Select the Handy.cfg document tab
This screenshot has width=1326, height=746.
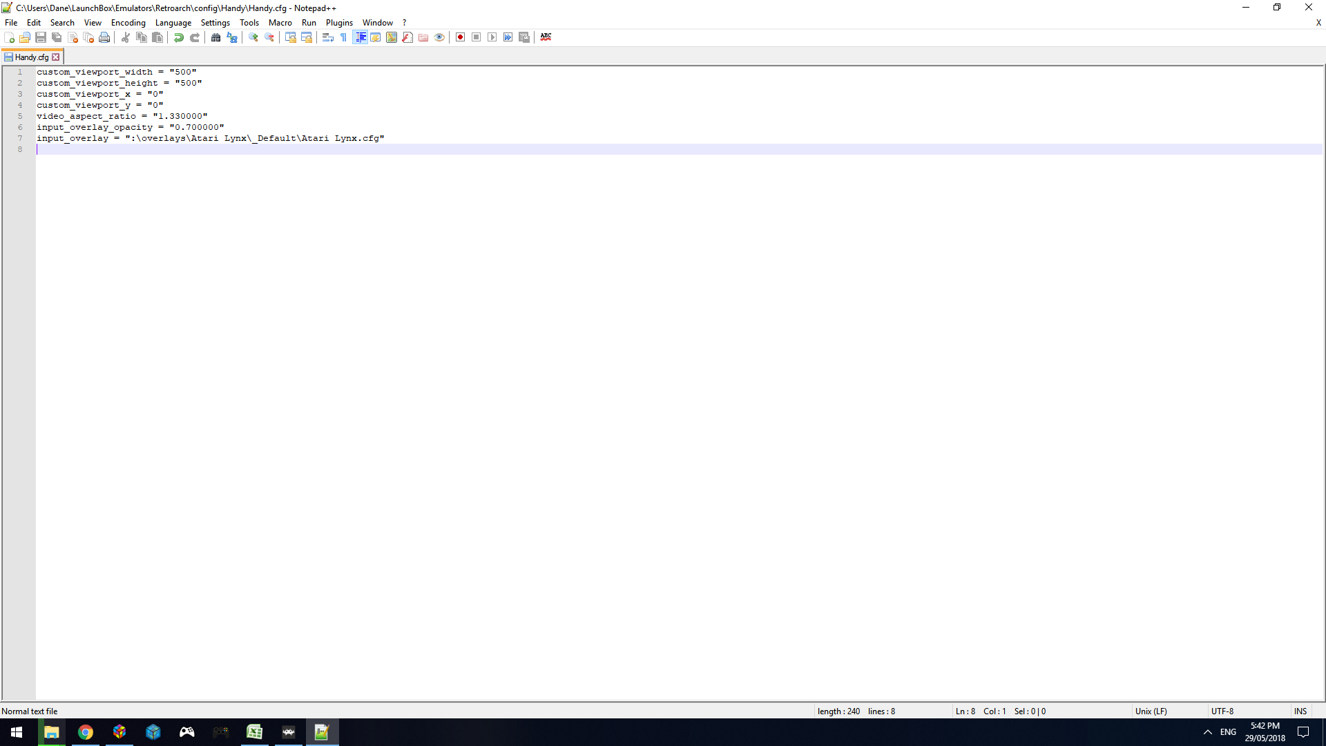(x=32, y=57)
